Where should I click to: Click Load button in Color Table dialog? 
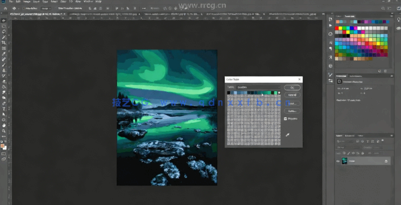(x=292, y=104)
